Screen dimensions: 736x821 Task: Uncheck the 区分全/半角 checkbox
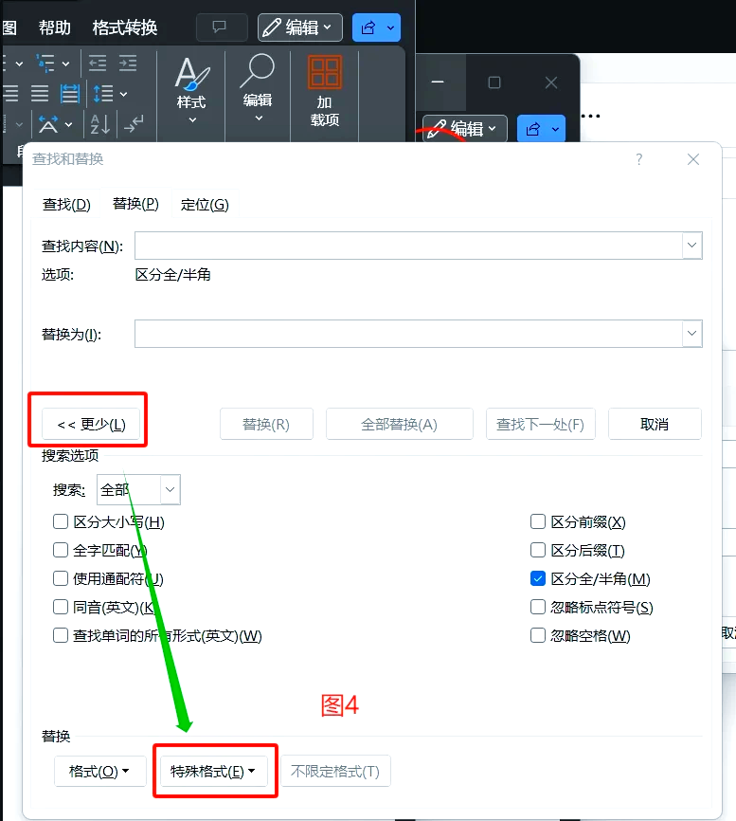(538, 578)
